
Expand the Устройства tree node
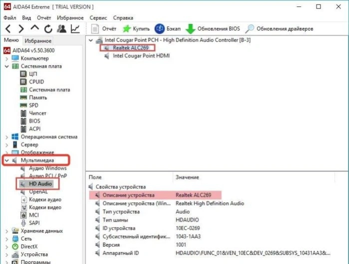click(x=6, y=254)
